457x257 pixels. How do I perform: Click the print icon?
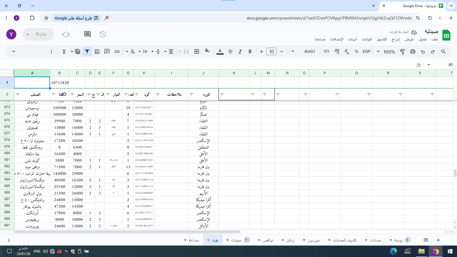[x=413, y=52]
